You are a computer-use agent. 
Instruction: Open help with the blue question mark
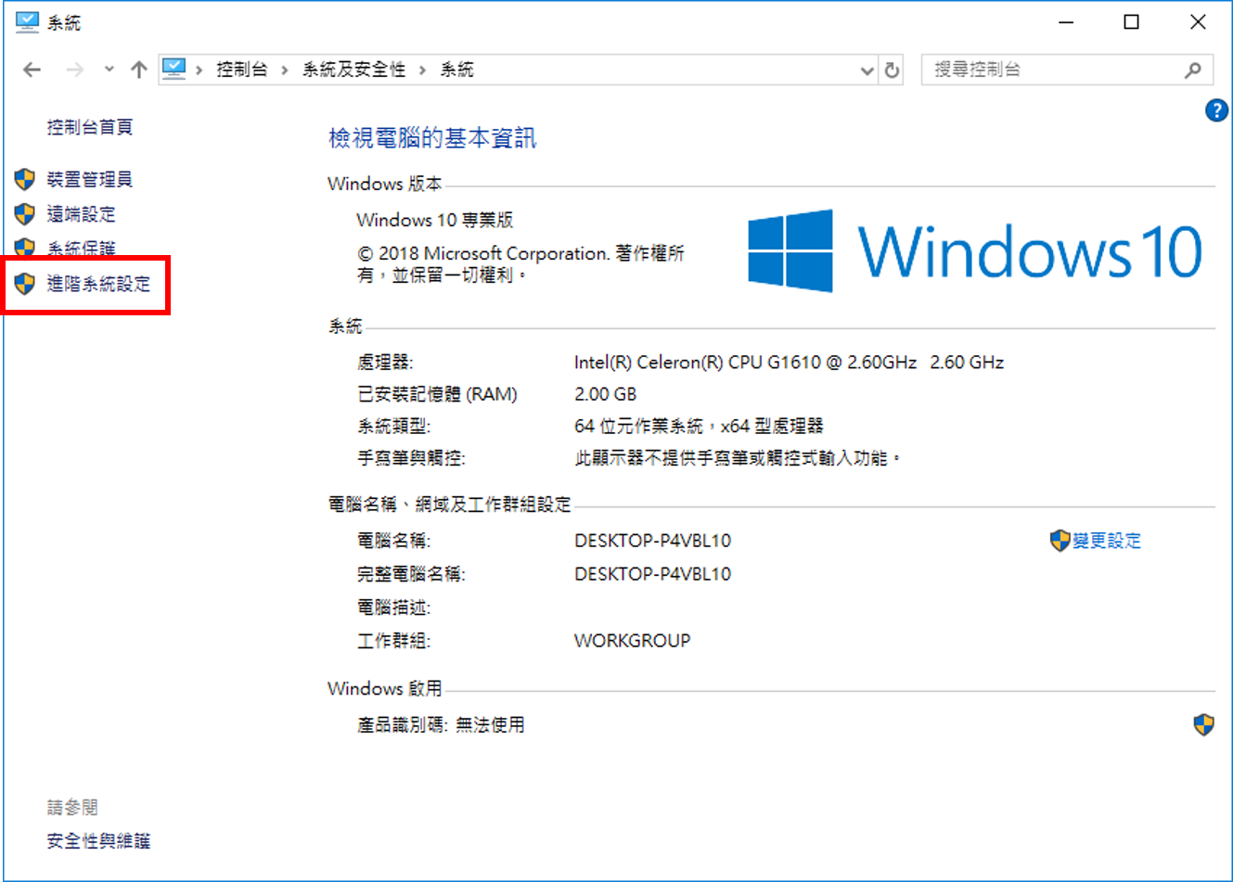(1216, 110)
